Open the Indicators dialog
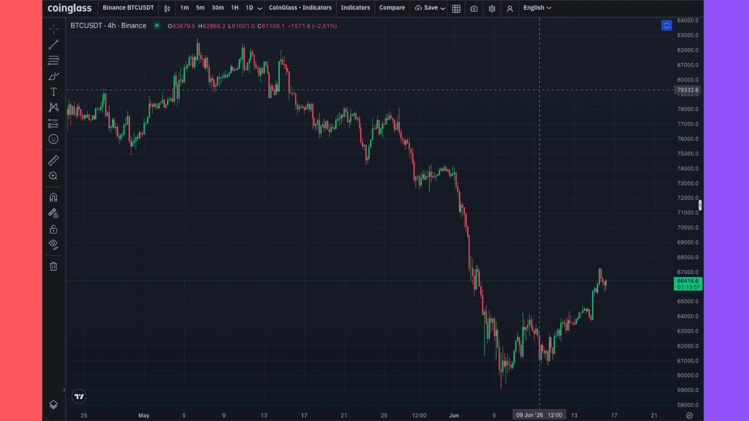 pyautogui.click(x=355, y=8)
